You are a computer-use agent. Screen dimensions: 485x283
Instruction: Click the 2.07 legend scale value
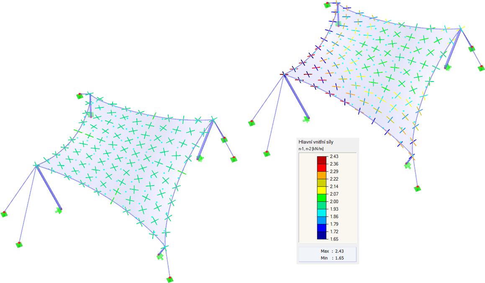point(334,194)
